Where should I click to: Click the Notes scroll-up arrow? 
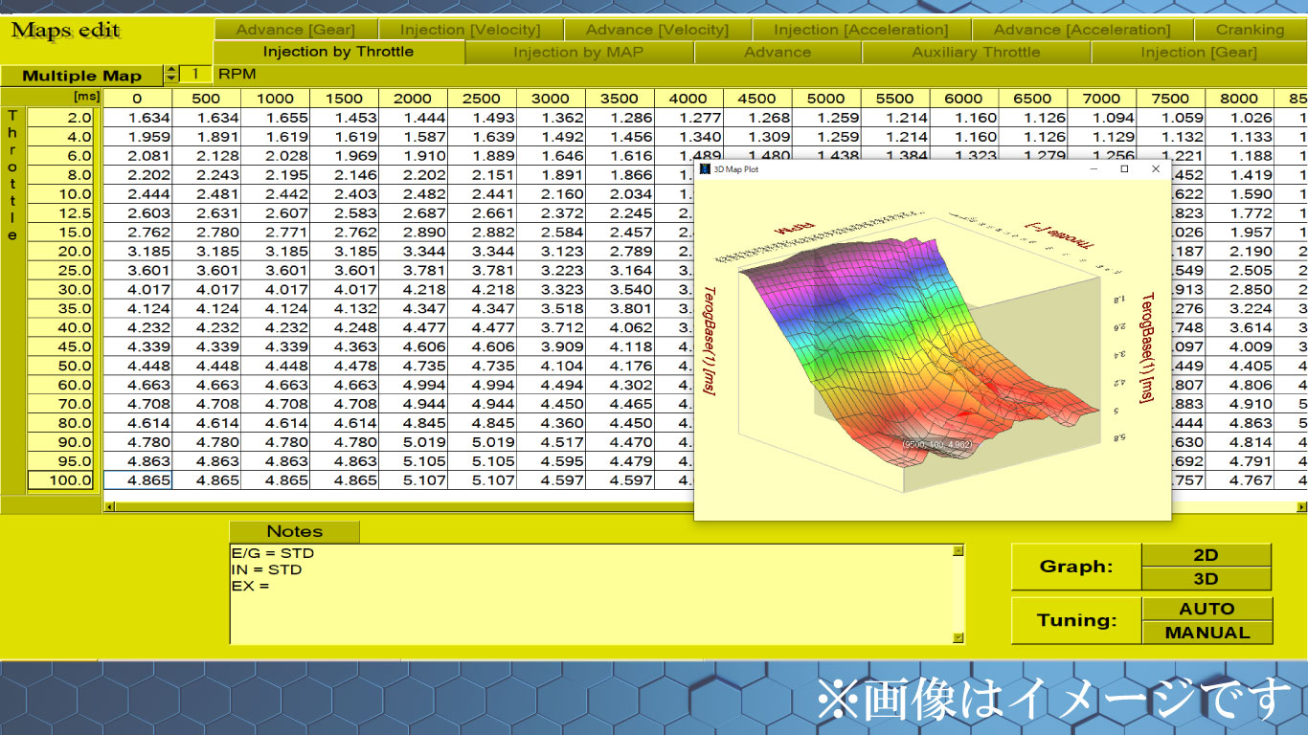[958, 550]
